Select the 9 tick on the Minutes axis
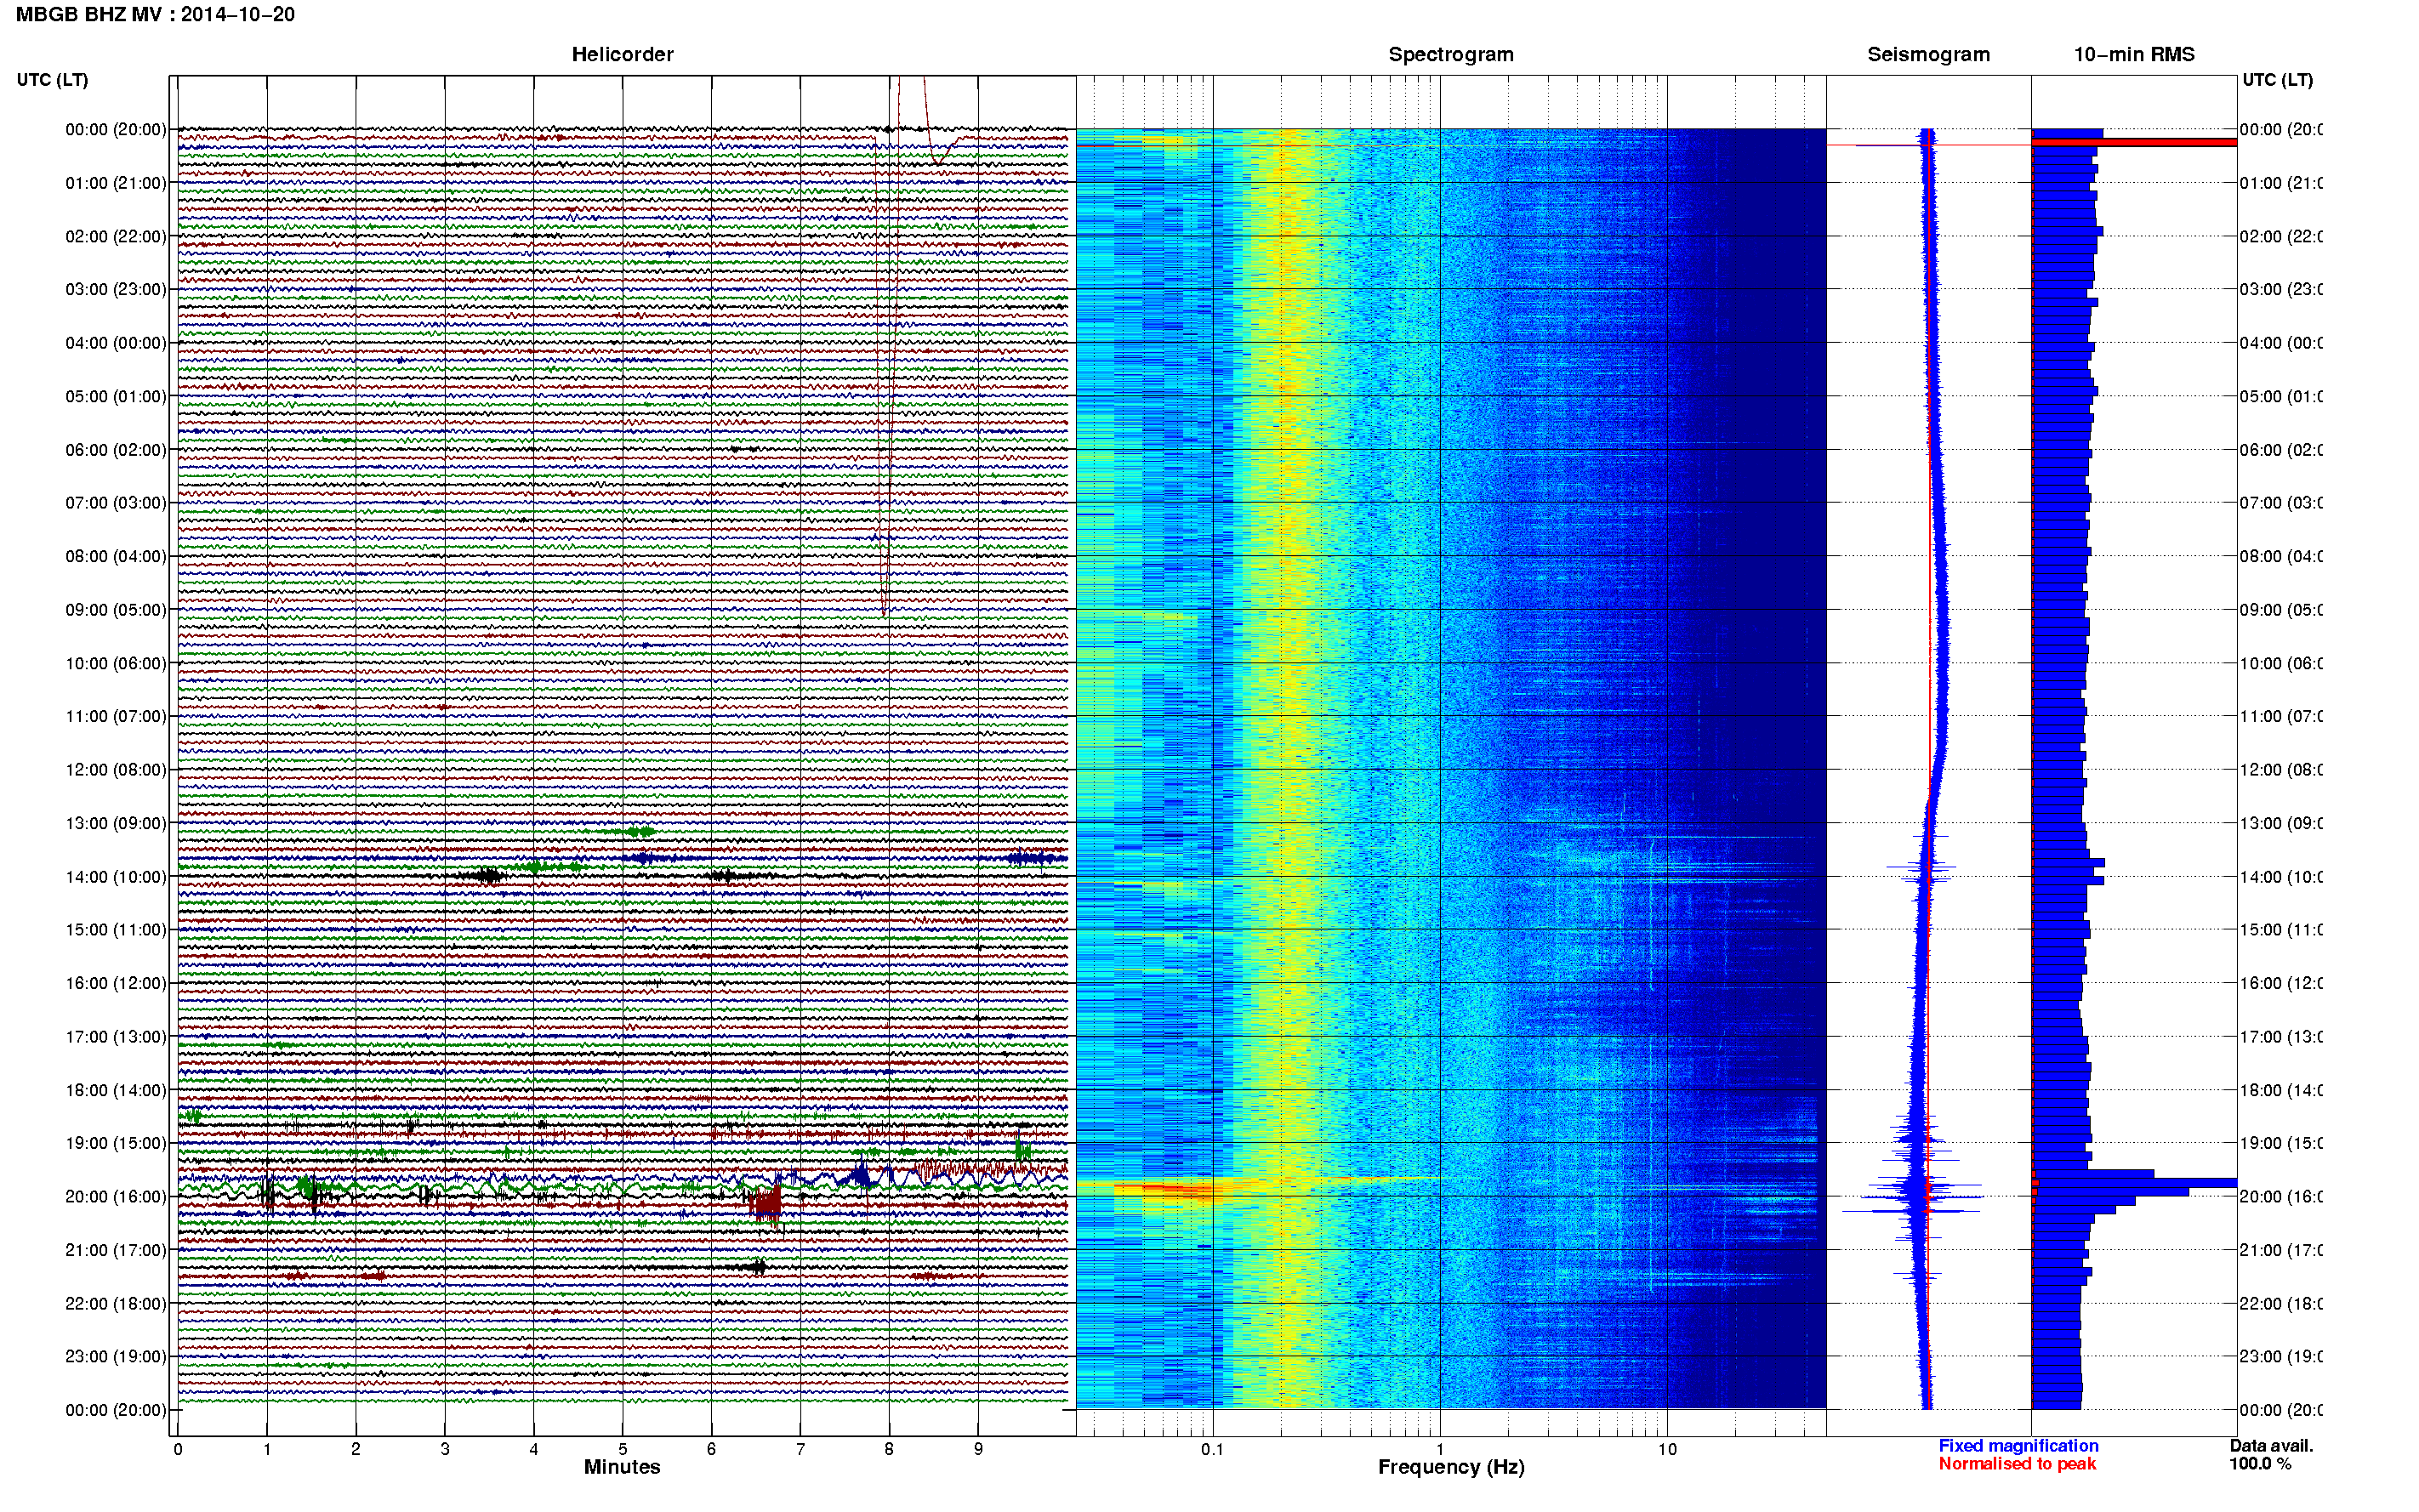The image size is (2419, 1512). tap(978, 1449)
